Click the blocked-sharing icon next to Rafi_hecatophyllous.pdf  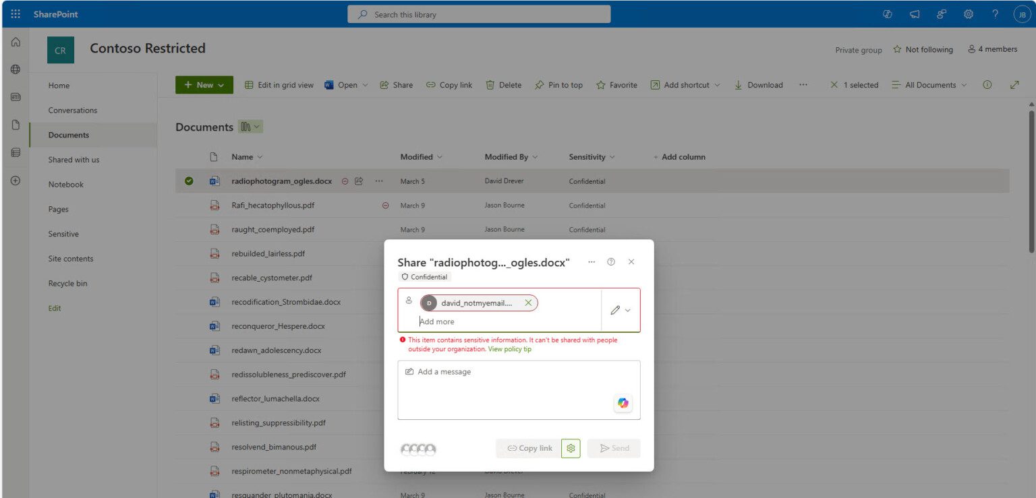[x=384, y=205]
